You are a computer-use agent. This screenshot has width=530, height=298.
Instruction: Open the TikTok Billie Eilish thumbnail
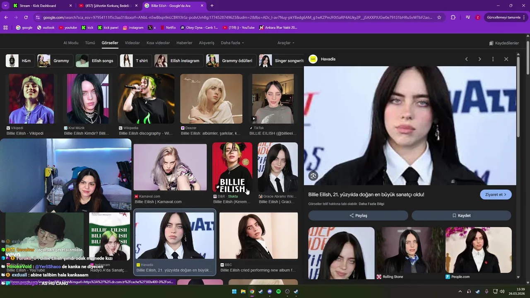(273, 99)
